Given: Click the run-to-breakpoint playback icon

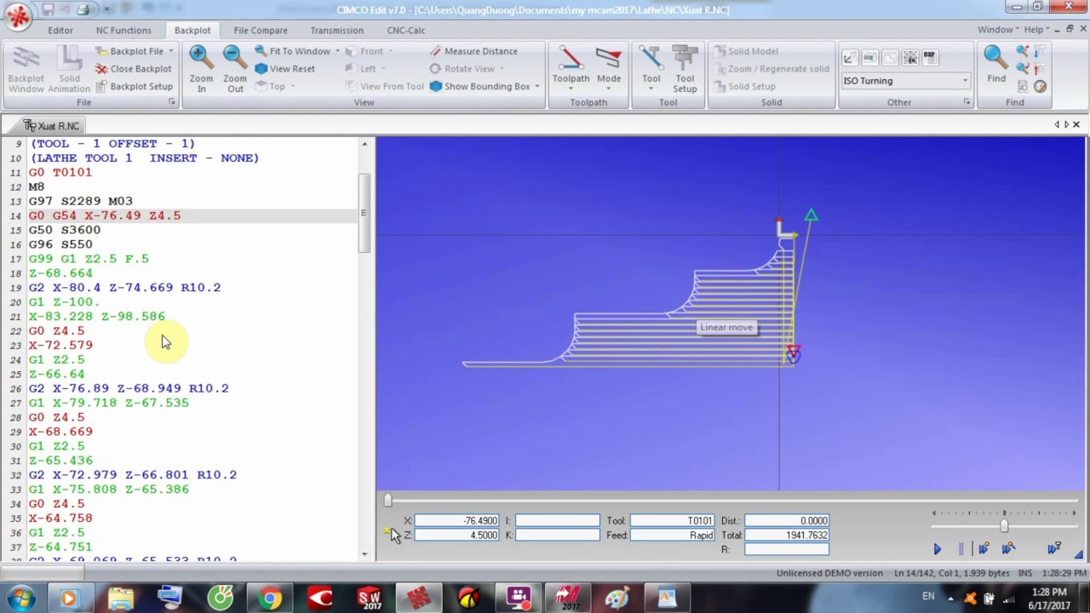Looking at the screenshot, I should pyautogui.click(x=984, y=549).
